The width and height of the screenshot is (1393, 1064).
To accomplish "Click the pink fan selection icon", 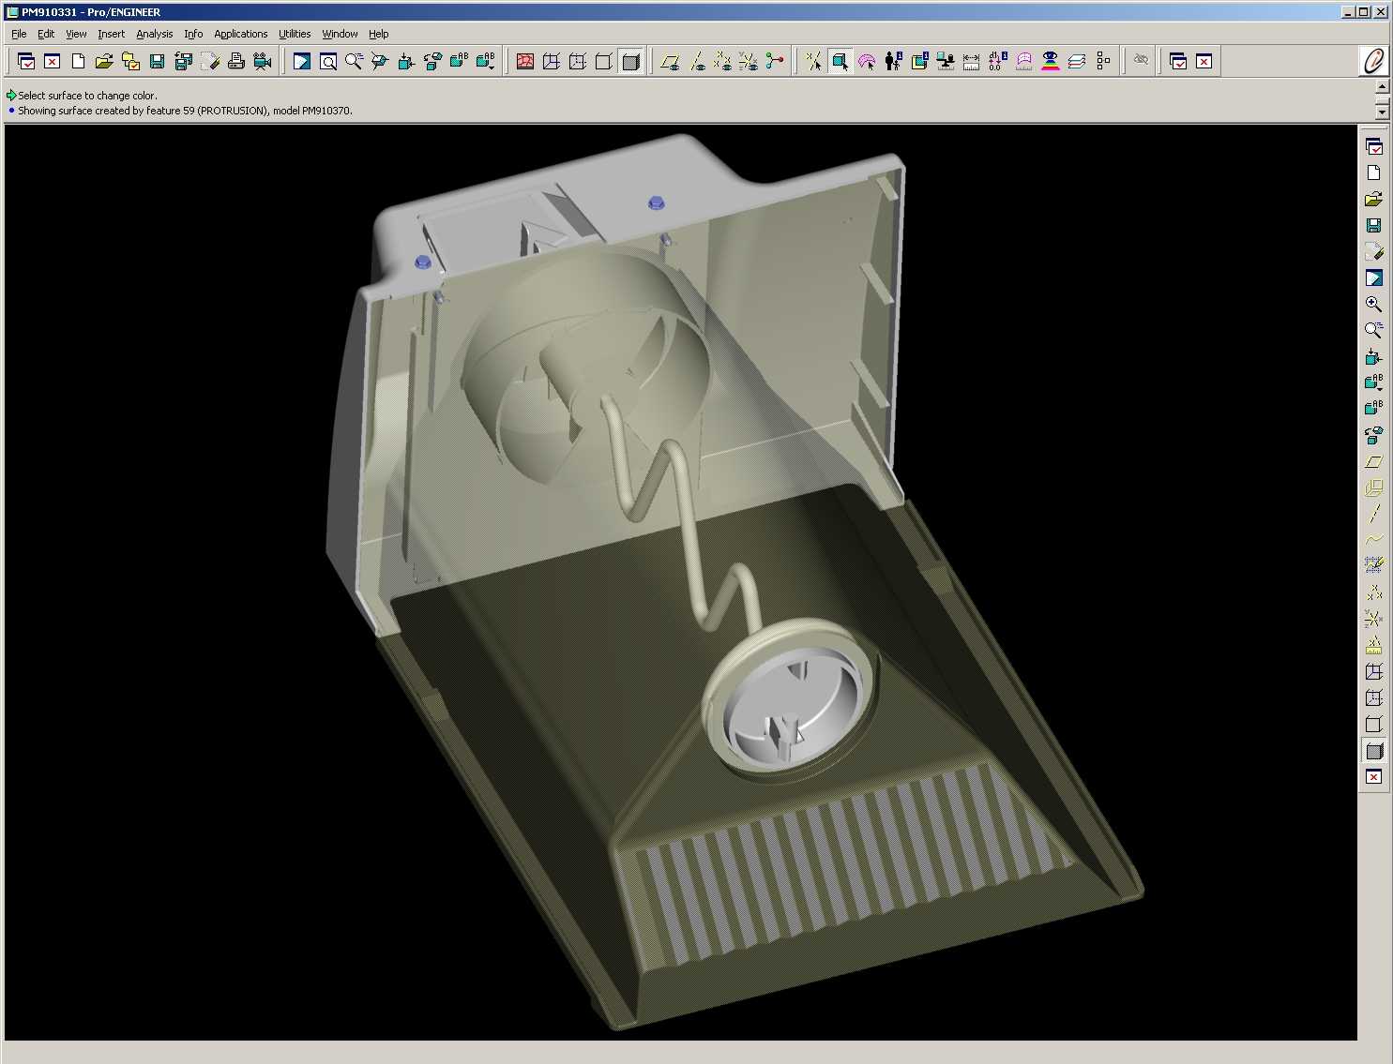I will 867,62.
